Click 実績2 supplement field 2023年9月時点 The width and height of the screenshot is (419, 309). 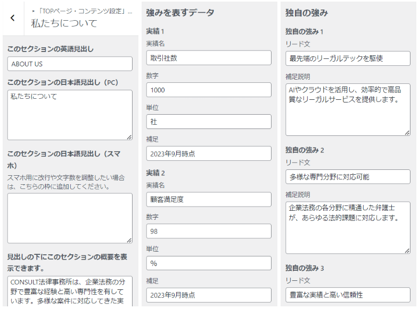(209, 295)
